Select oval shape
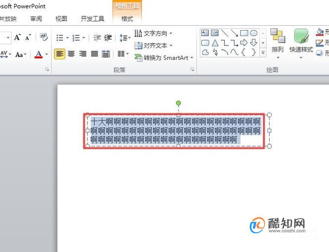Viewport: 329px width, 252px height. 254,33
